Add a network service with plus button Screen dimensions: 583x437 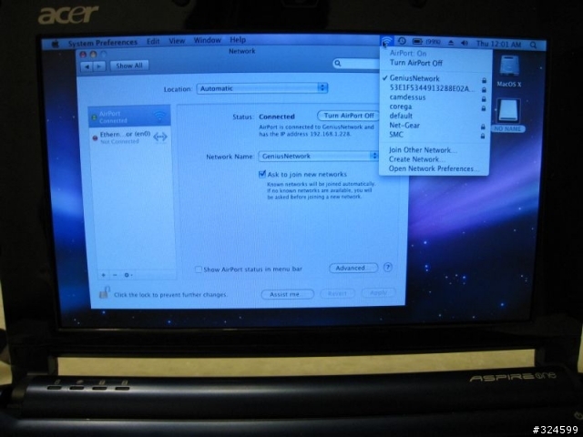103,275
